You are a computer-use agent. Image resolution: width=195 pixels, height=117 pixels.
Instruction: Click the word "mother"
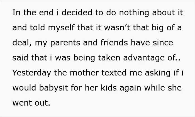pyautogui.click(x=84, y=73)
